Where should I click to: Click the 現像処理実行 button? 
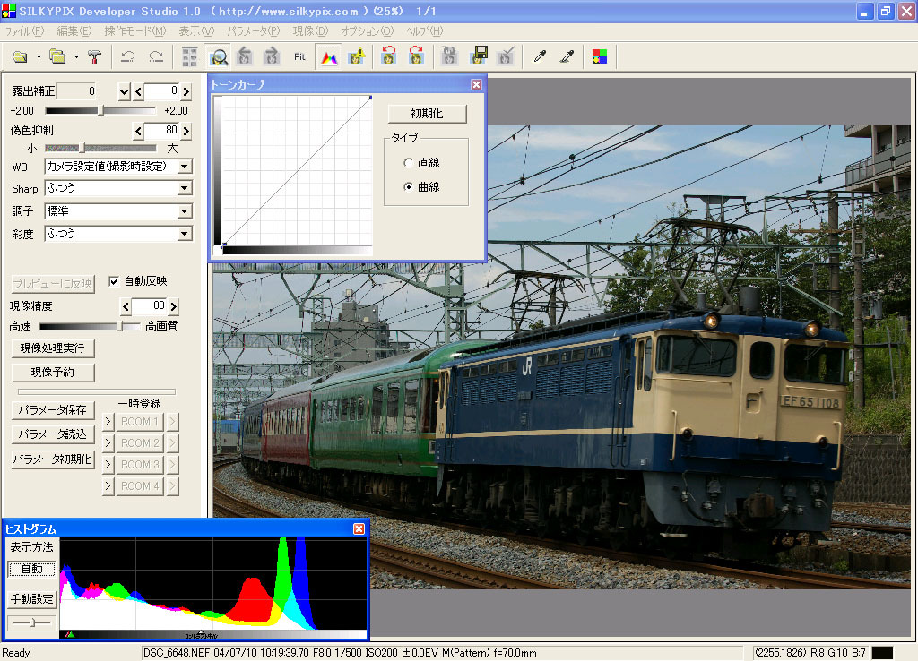[53, 348]
